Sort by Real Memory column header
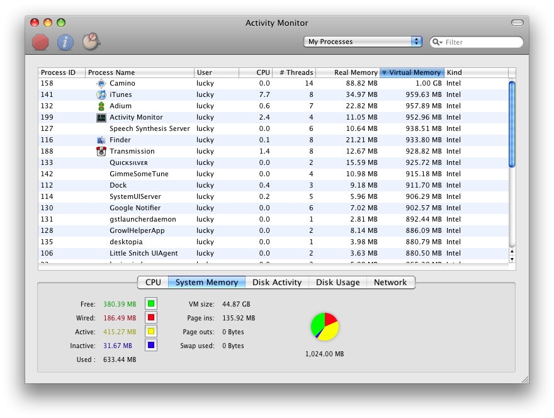This screenshot has height=418, width=554. click(348, 72)
